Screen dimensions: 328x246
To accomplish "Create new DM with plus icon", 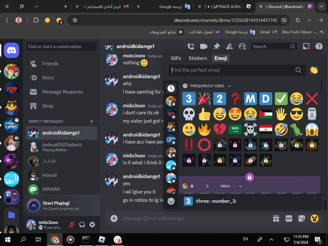I will (x=92, y=121).
